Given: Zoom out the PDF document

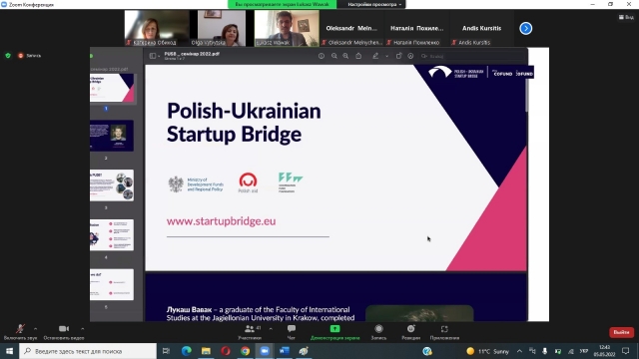Looking at the screenshot, I should point(333,56).
